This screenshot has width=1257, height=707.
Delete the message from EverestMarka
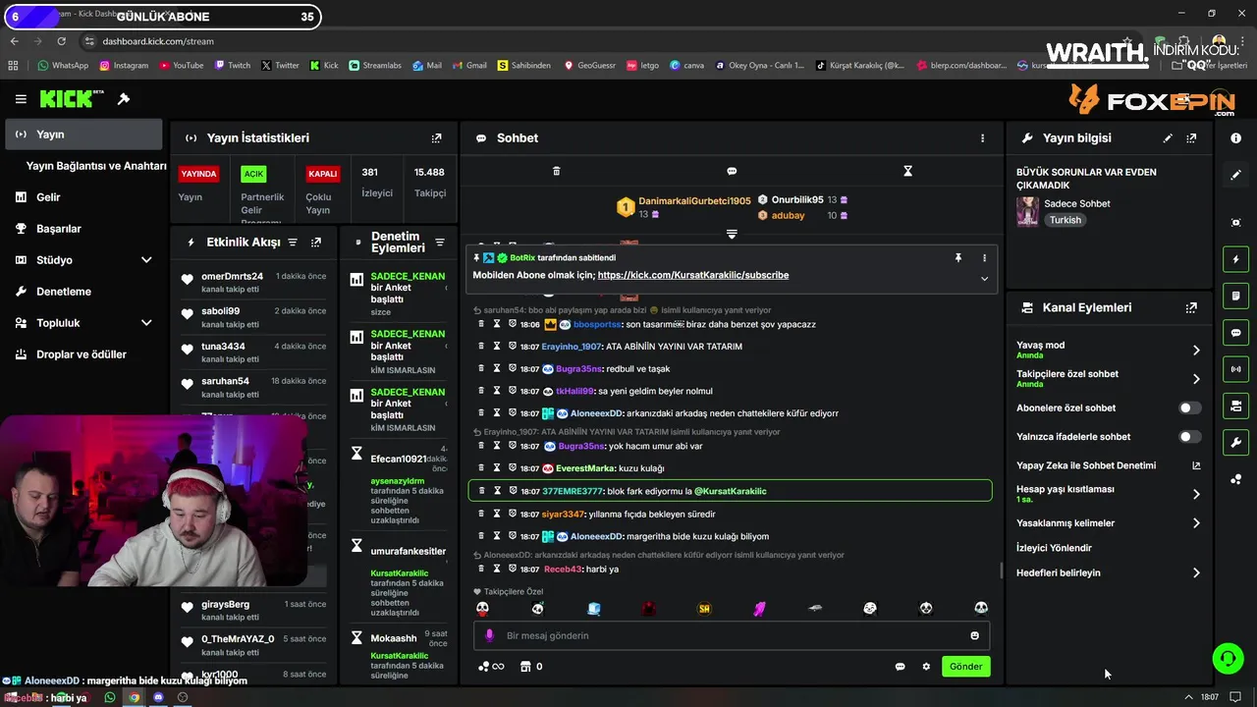[481, 468]
